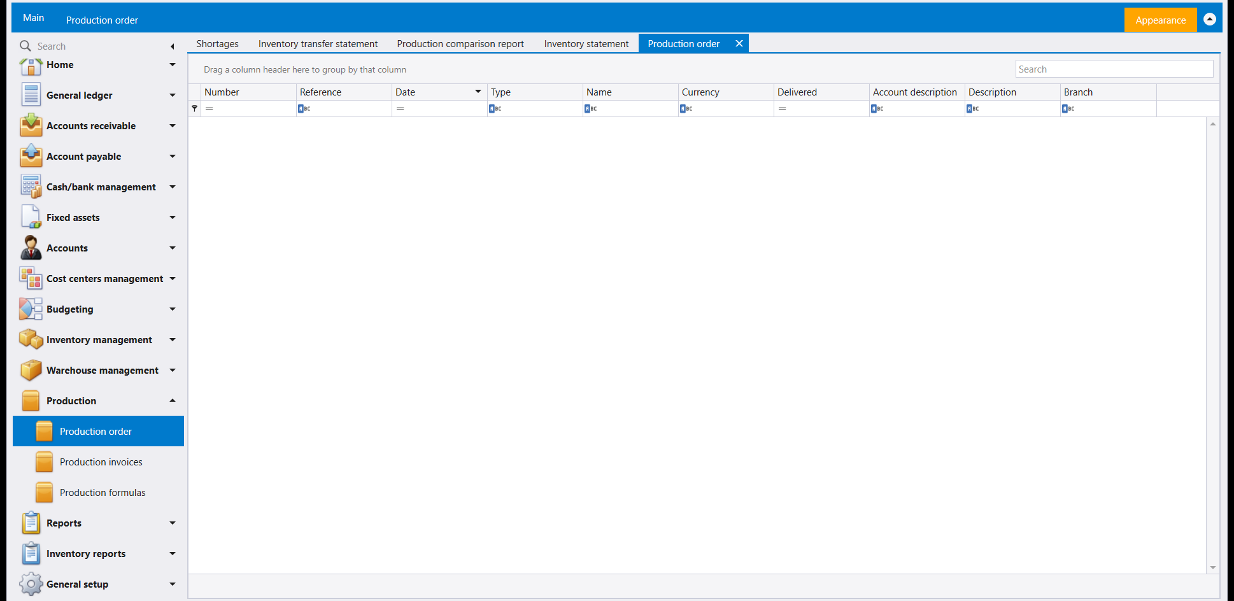Viewport: 1234px width, 601px height.
Task: Collapse the ribbon with the round arrow button
Action: pos(1210,19)
